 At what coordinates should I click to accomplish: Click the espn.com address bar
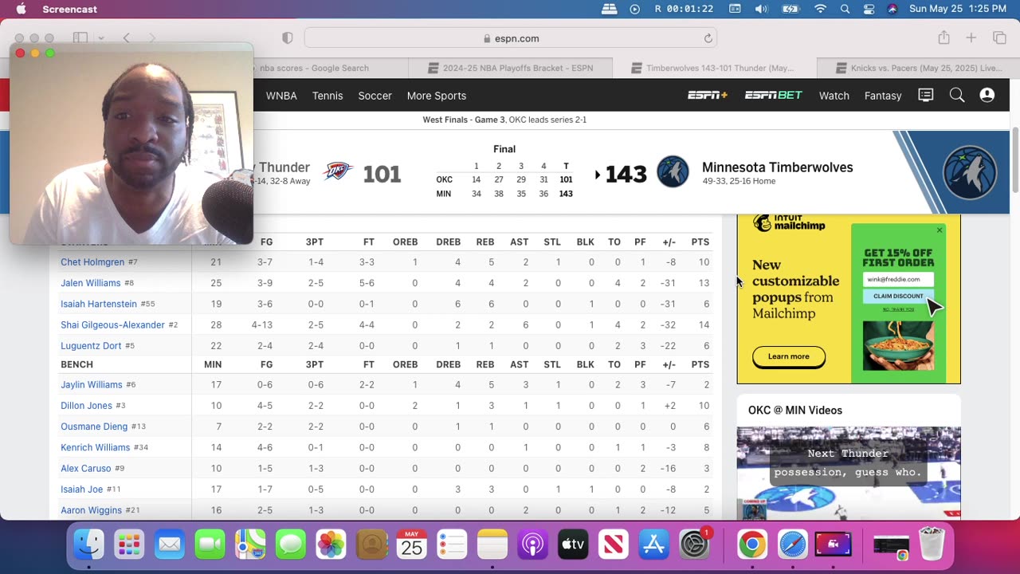(x=511, y=38)
